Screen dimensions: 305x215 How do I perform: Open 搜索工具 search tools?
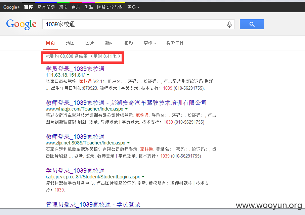pyautogui.click(x=175, y=43)
